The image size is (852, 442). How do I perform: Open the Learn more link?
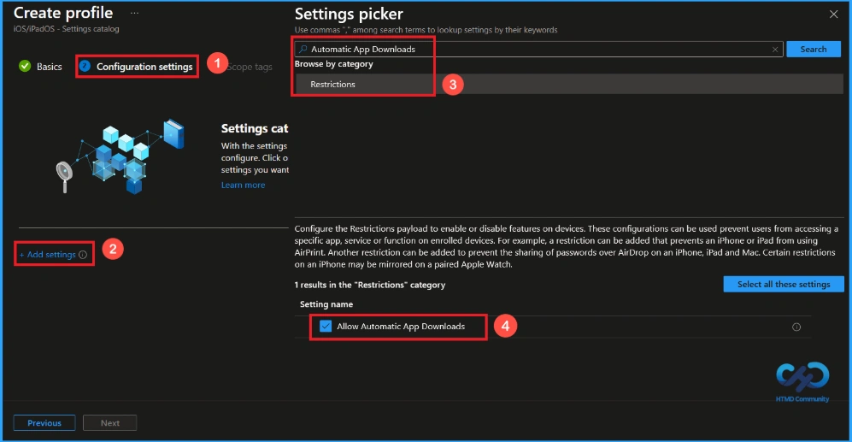(243, 185)
